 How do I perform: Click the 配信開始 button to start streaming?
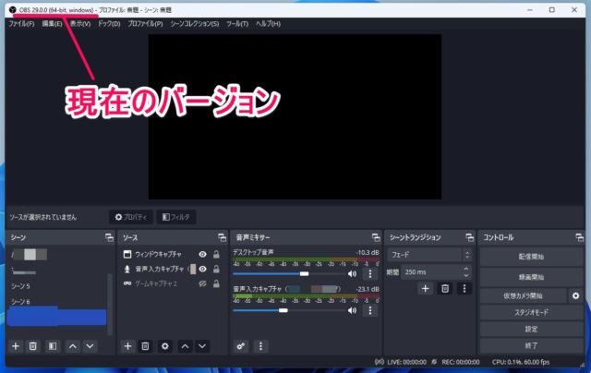[530, 256]
